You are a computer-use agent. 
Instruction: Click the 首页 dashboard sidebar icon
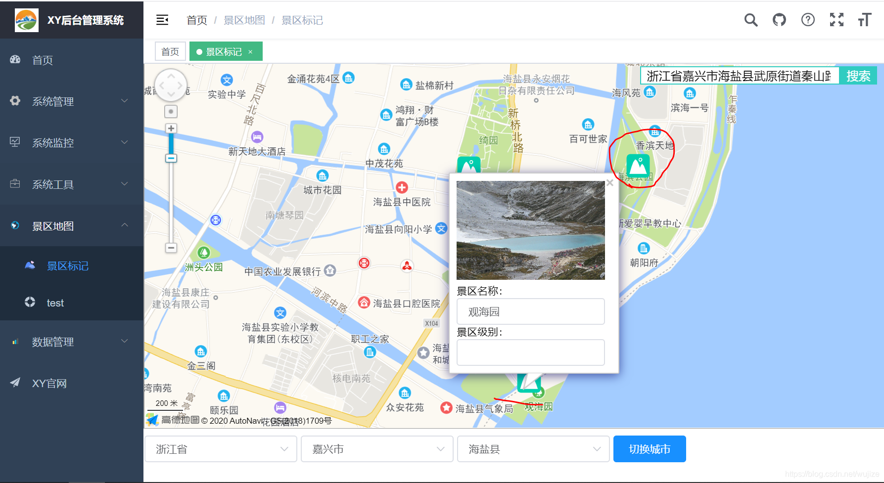point(15,59)
